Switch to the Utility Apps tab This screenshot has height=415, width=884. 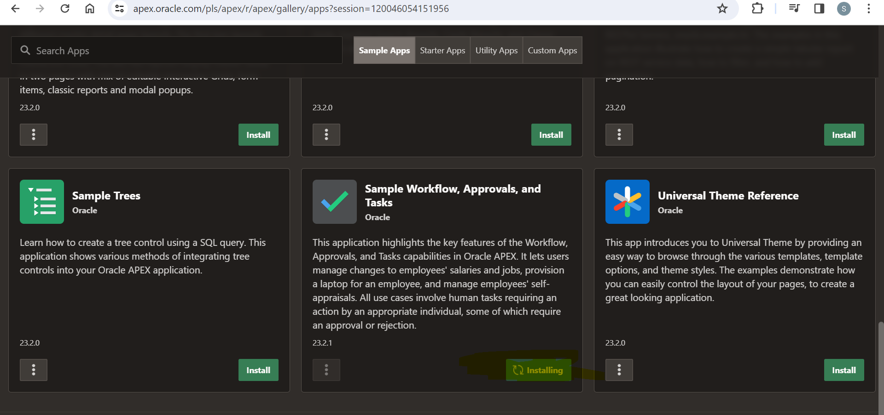(496, 50)
